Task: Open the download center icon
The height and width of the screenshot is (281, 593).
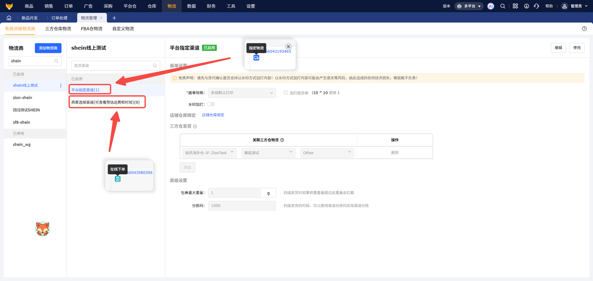Action: click(526, 6)
